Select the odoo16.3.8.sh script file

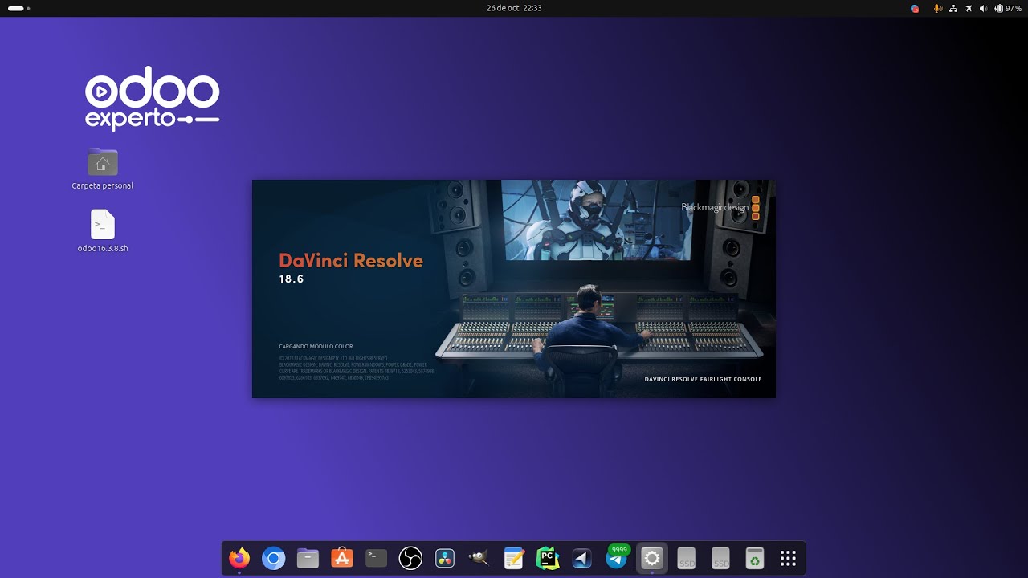(x=103, y=225)
